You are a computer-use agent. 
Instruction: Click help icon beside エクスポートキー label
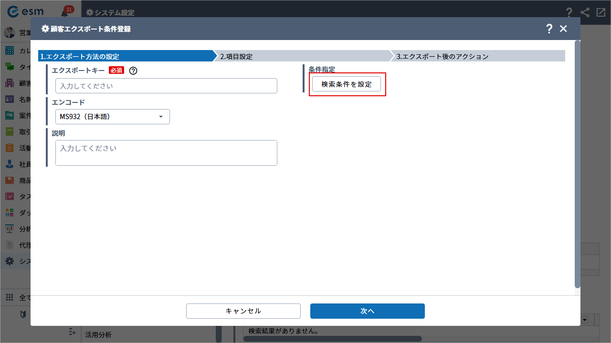[133, 71]
